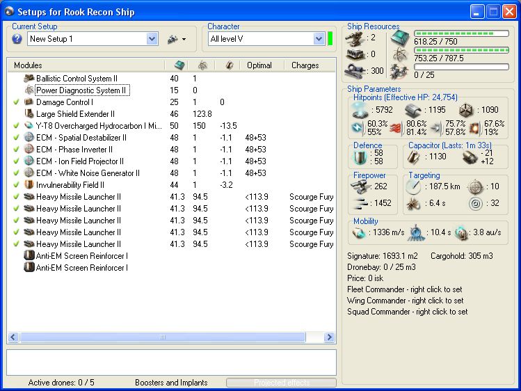Click the CPU column header icon
The width and height of the screenshot is (521, 391).
(x=179, y=65)
